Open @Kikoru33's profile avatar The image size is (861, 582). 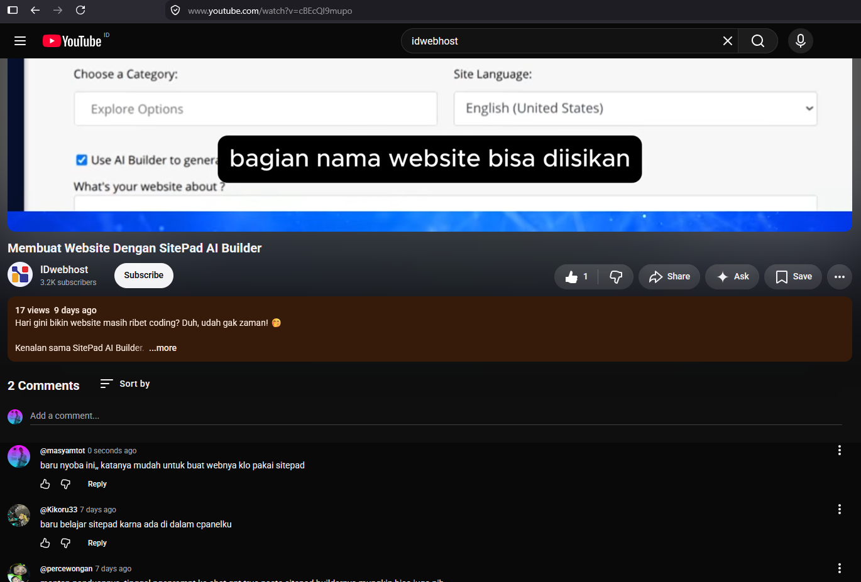tap(19, 515)
